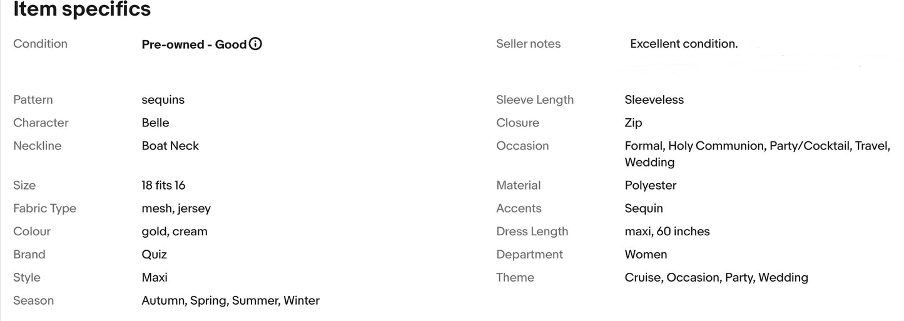Click the Excellent condition seller note

tap(684, 44)
